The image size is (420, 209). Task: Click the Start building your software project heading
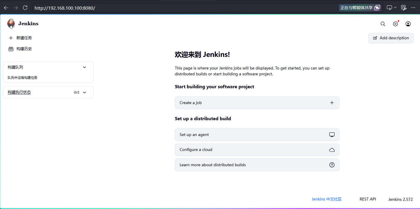click(214, 87)
